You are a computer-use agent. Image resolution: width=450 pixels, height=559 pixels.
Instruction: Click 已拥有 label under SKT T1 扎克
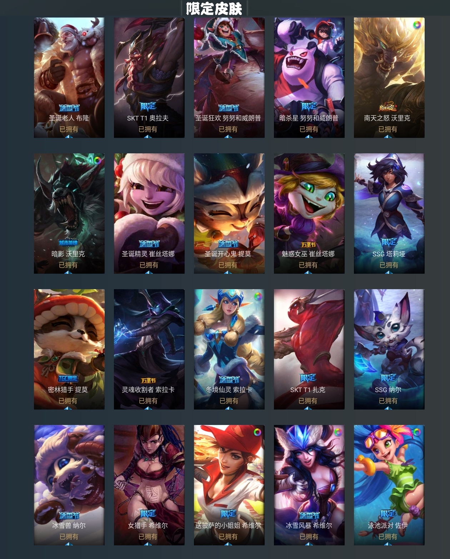(x=308, y=401)
